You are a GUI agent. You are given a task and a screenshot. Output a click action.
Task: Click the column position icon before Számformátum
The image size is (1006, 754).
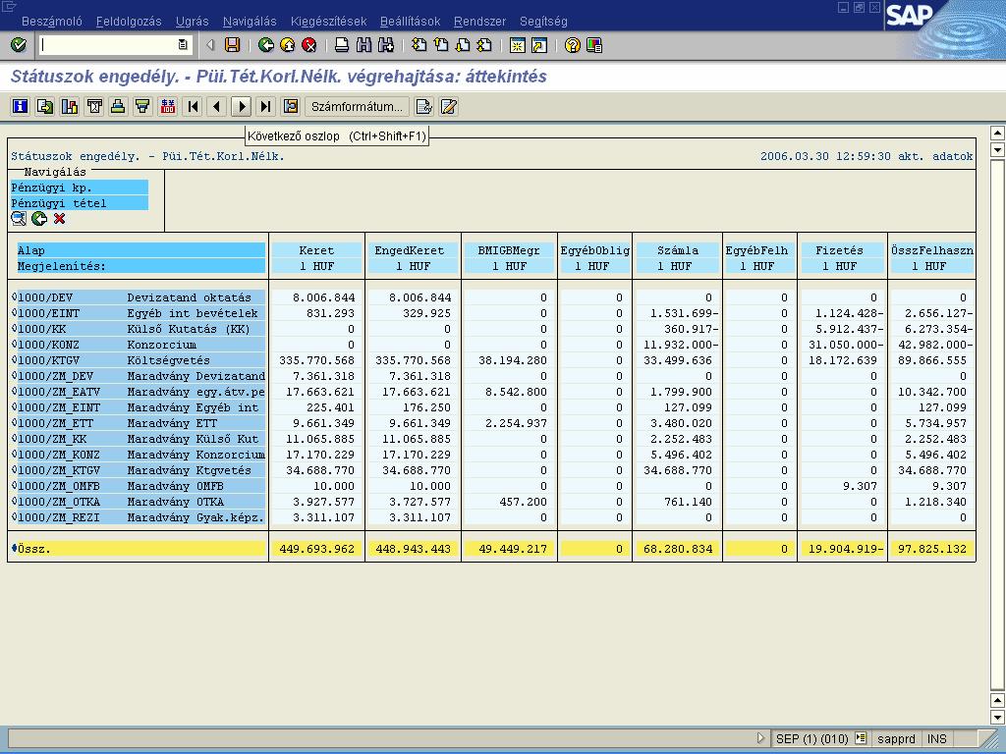pos(291,106)
